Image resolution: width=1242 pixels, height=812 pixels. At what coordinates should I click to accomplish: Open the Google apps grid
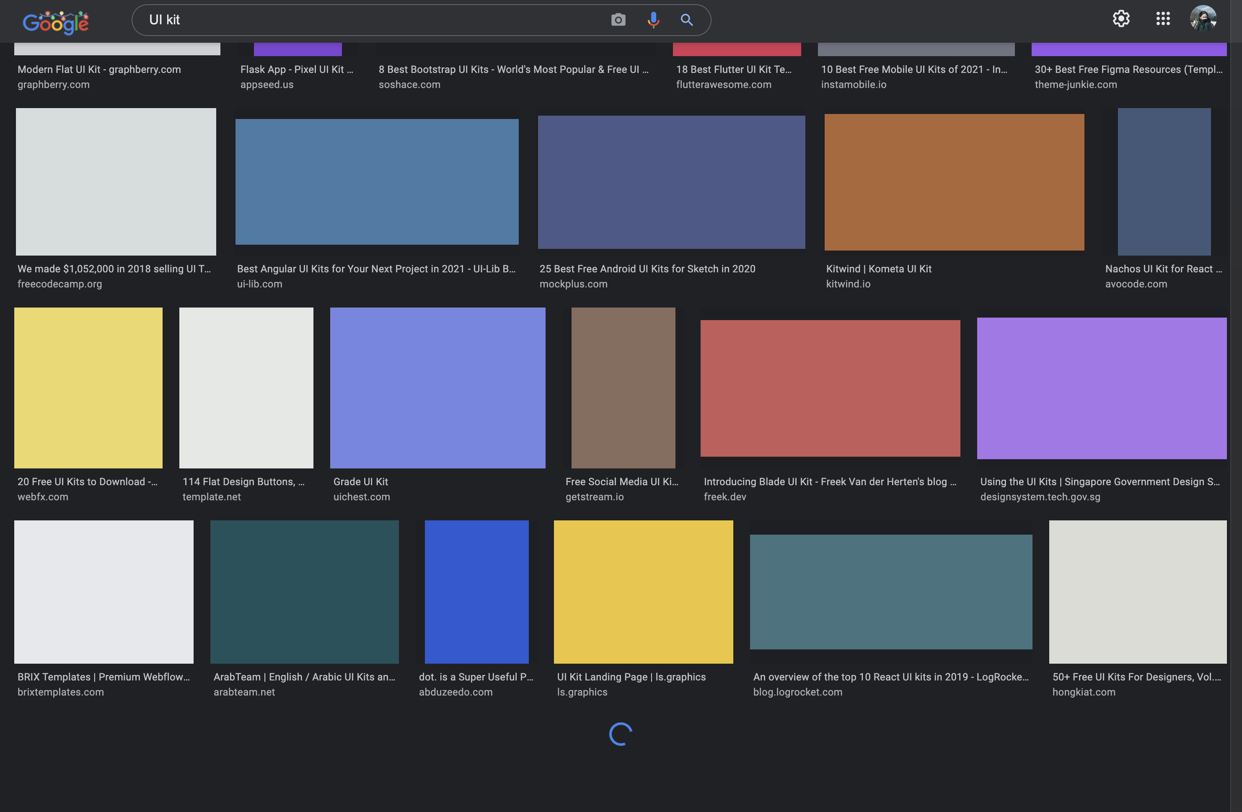click(x=1163, y=19)
